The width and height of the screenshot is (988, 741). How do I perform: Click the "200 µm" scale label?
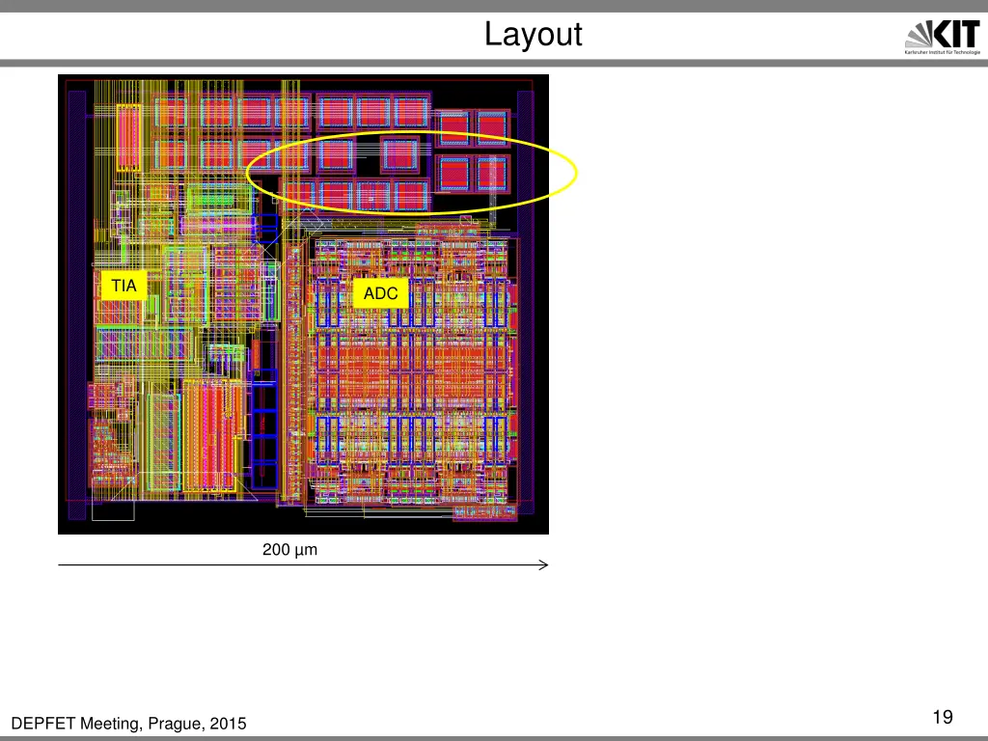click(289, 550)
